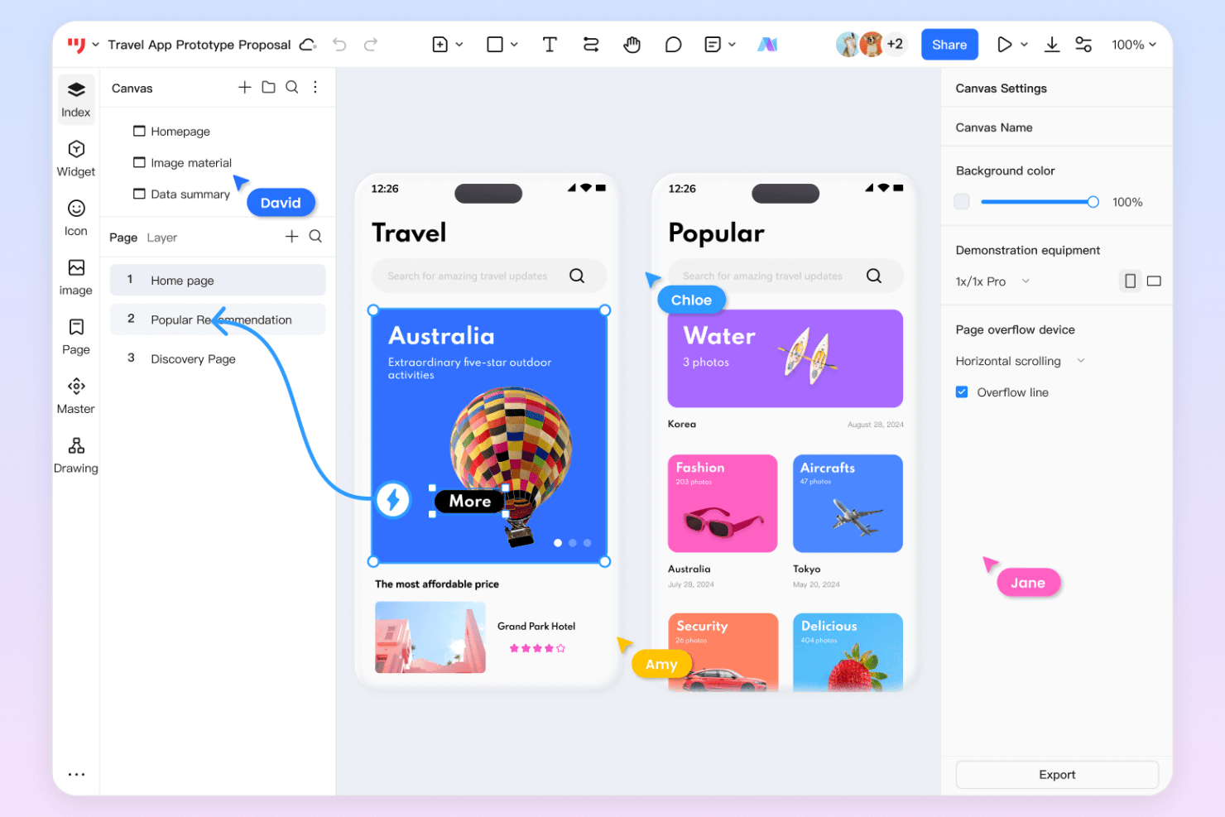
Task: Select the Fashion card thumbnail
Action: [723, 503]
